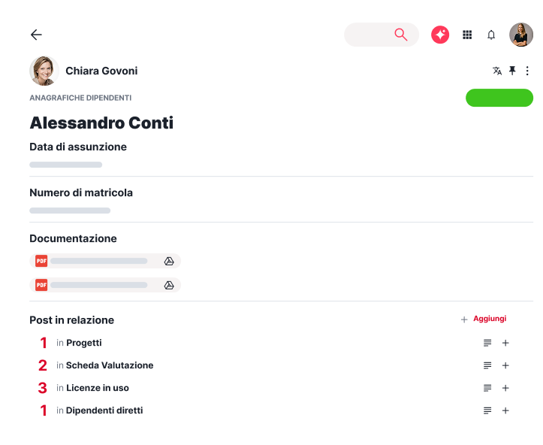Open the Dipendenti diretti related section
This screenshot has width=543, height=445.
[x=104, y=410]
